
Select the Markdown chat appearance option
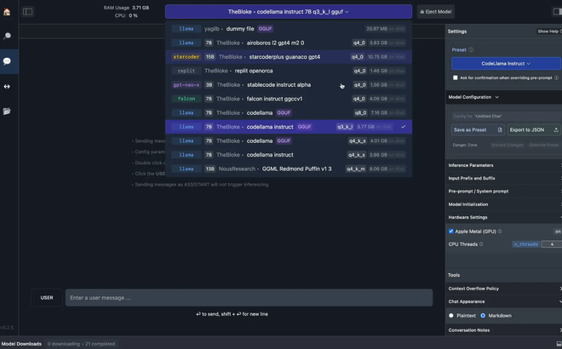click(x=483, y=316)
